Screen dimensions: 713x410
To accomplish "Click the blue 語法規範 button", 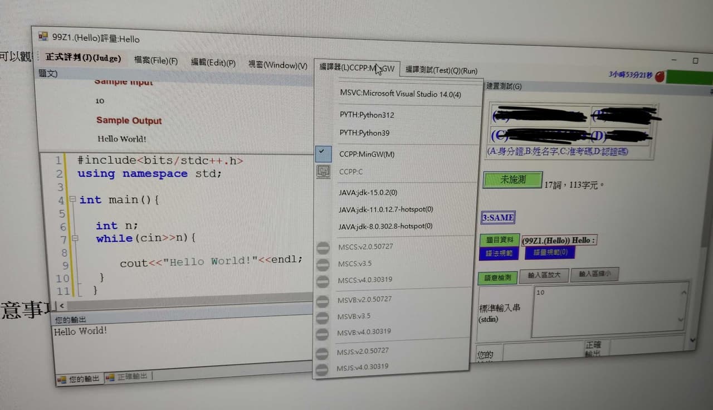I will click(499, 253).
